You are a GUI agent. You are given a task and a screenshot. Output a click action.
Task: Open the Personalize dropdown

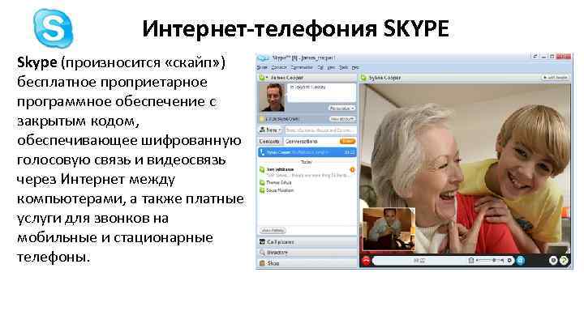(341, 109)
